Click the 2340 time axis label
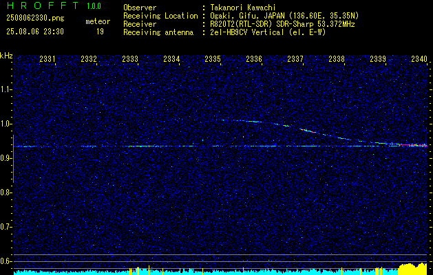Screen dimensions: 433x275 419,58
